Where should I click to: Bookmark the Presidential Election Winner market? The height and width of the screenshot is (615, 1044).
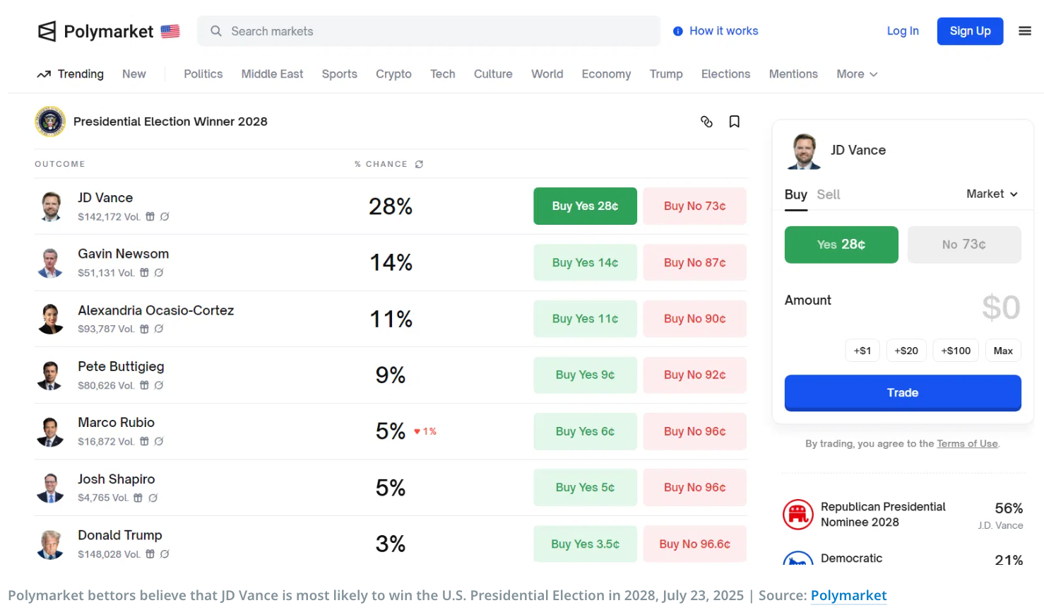tap(735, 122)
